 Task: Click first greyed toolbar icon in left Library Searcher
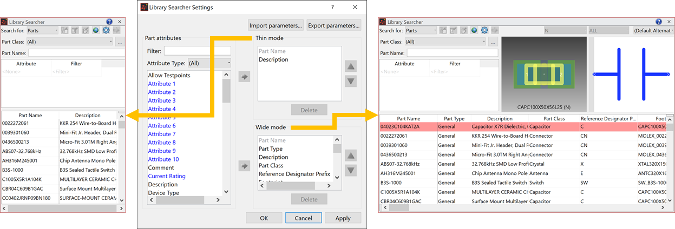[65, 31]
